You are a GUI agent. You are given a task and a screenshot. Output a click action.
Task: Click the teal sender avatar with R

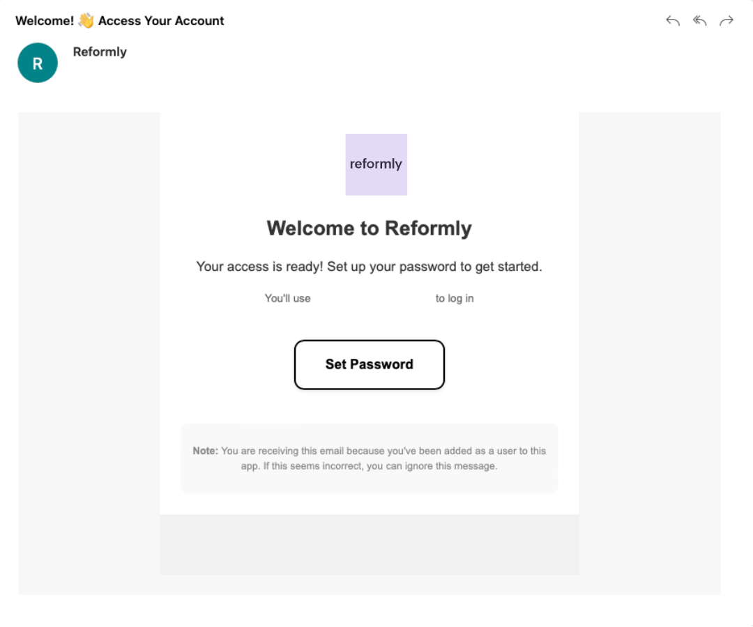[38, 63]
